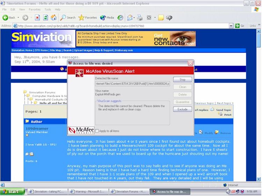The image size is (262, 196).
Task: Open the Media toolbar button
Action: click(x=107, y=17)
